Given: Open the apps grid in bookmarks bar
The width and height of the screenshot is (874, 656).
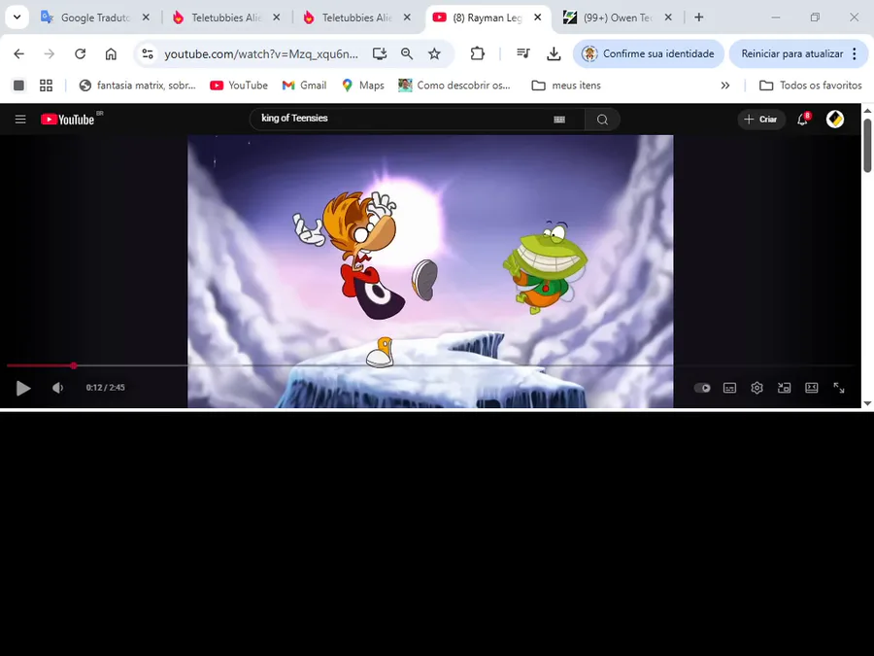Looking at the screenshot, I should pyautogui.click(x=47, y=86).
